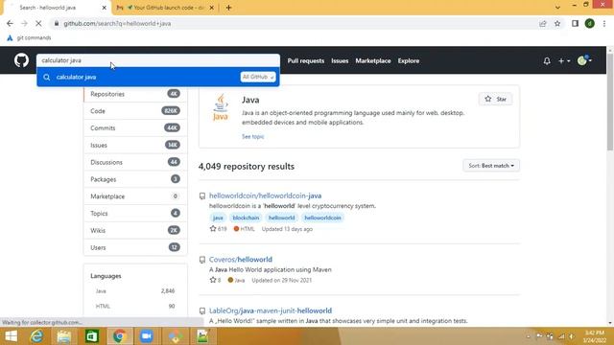Open Excel from the taskbar
The image size is (614, 345).
[92, 336]
